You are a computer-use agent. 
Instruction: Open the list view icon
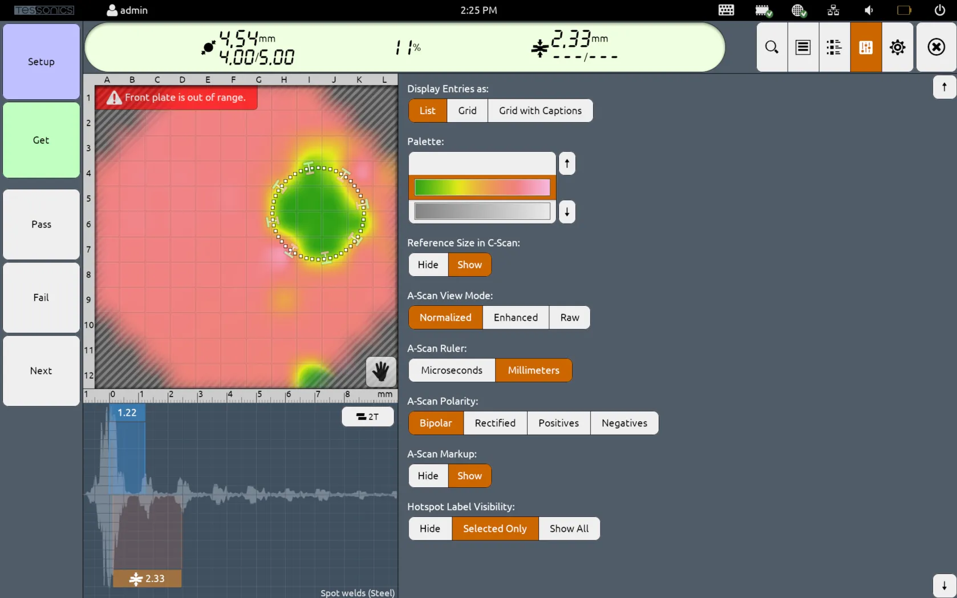click(803, 47)
